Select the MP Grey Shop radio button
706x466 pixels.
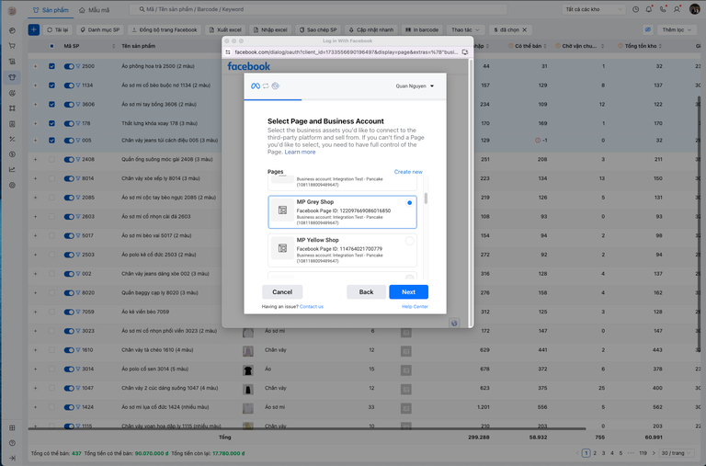pos(409,203)
